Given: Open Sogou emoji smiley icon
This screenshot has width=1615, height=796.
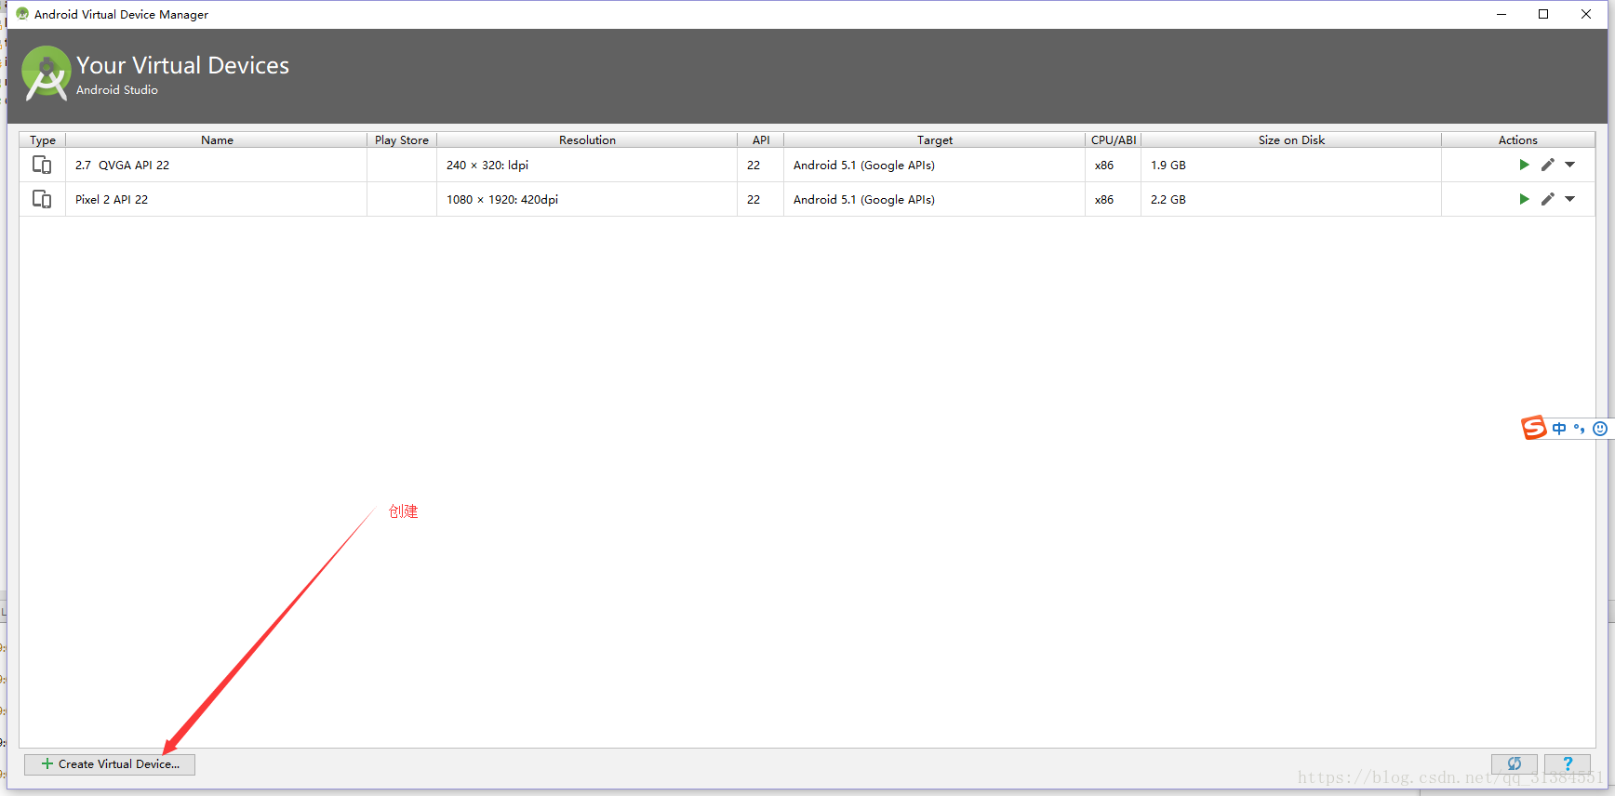Looking at the screenshot, I should (1600, 429).
